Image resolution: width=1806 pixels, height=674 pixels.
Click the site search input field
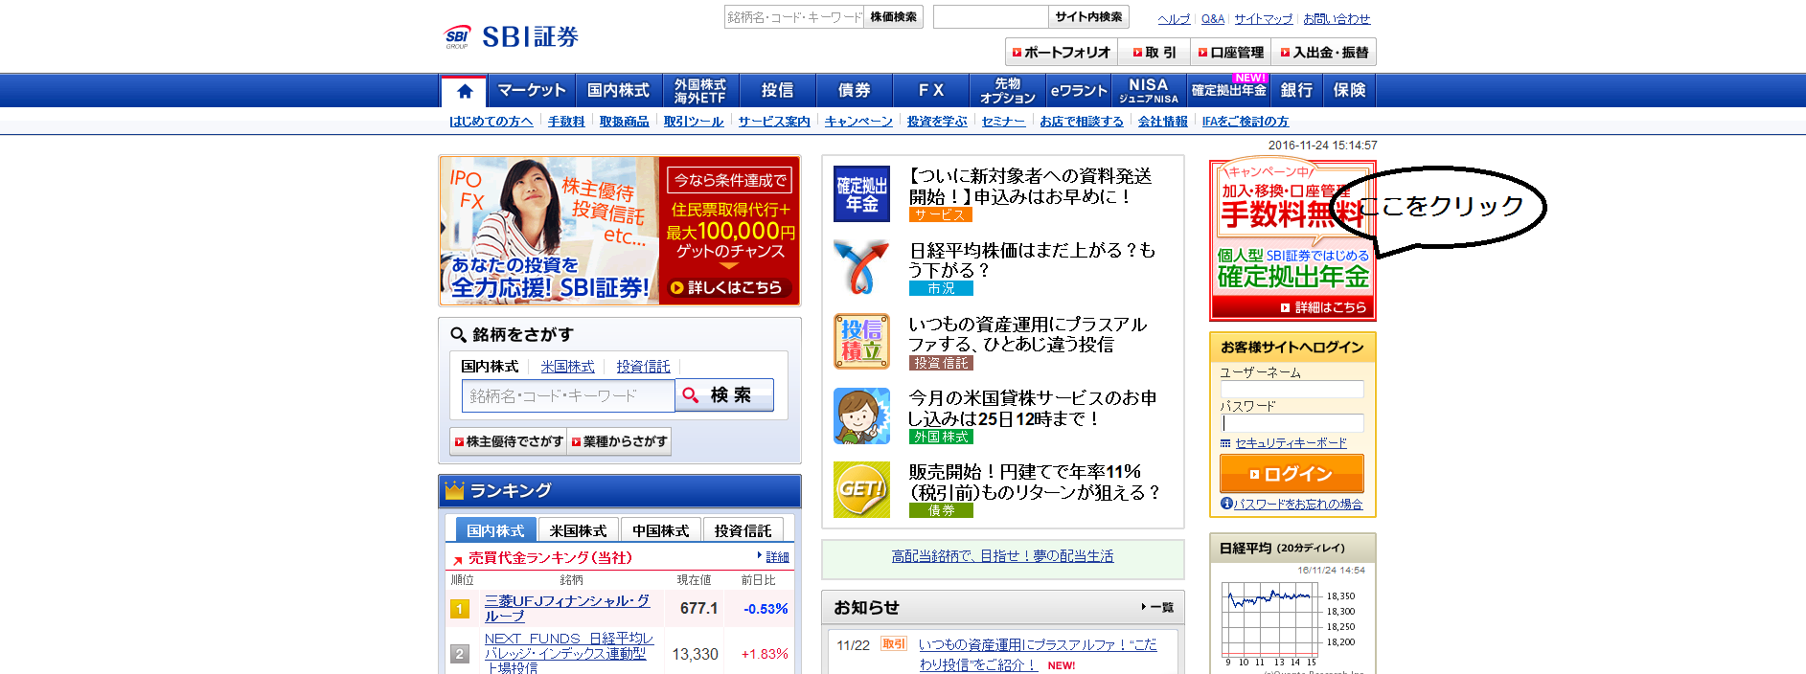click(991, 17)
